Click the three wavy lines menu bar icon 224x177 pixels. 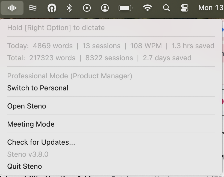point(33,8)
